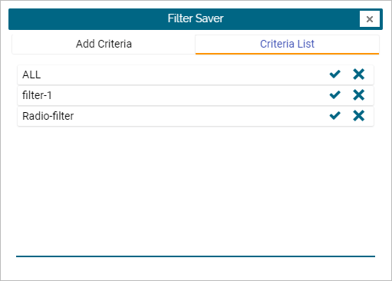Viewport: 392px width, 281px height.
Task: Select the ALL criteria row text
Action: (x=31, y=74)
